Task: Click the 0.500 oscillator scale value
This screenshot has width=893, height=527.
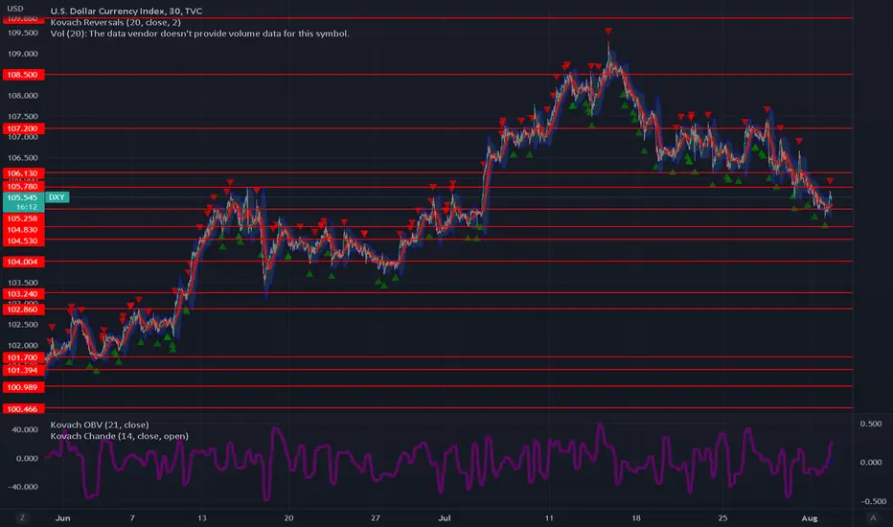Action: click(871, 424)
